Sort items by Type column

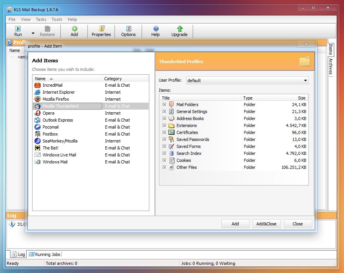click(x=256, y=98)
